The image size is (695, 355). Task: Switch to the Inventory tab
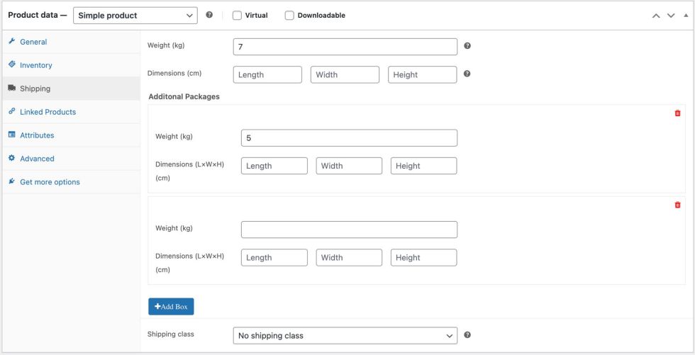[x=35, y=65]
